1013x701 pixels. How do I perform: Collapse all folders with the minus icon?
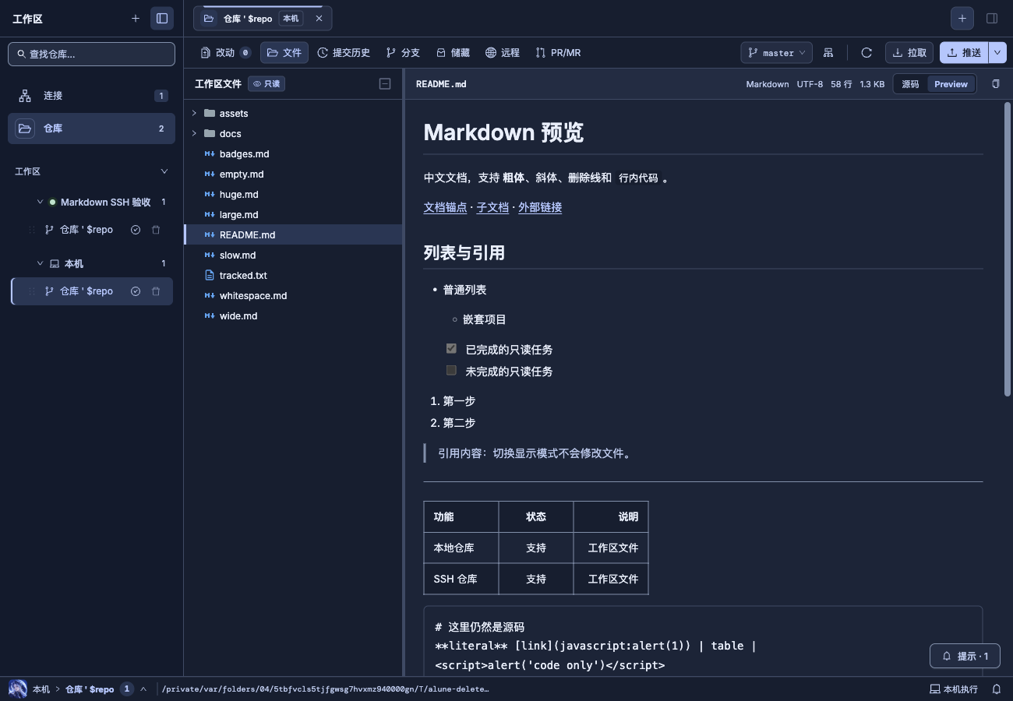(385, 84)
